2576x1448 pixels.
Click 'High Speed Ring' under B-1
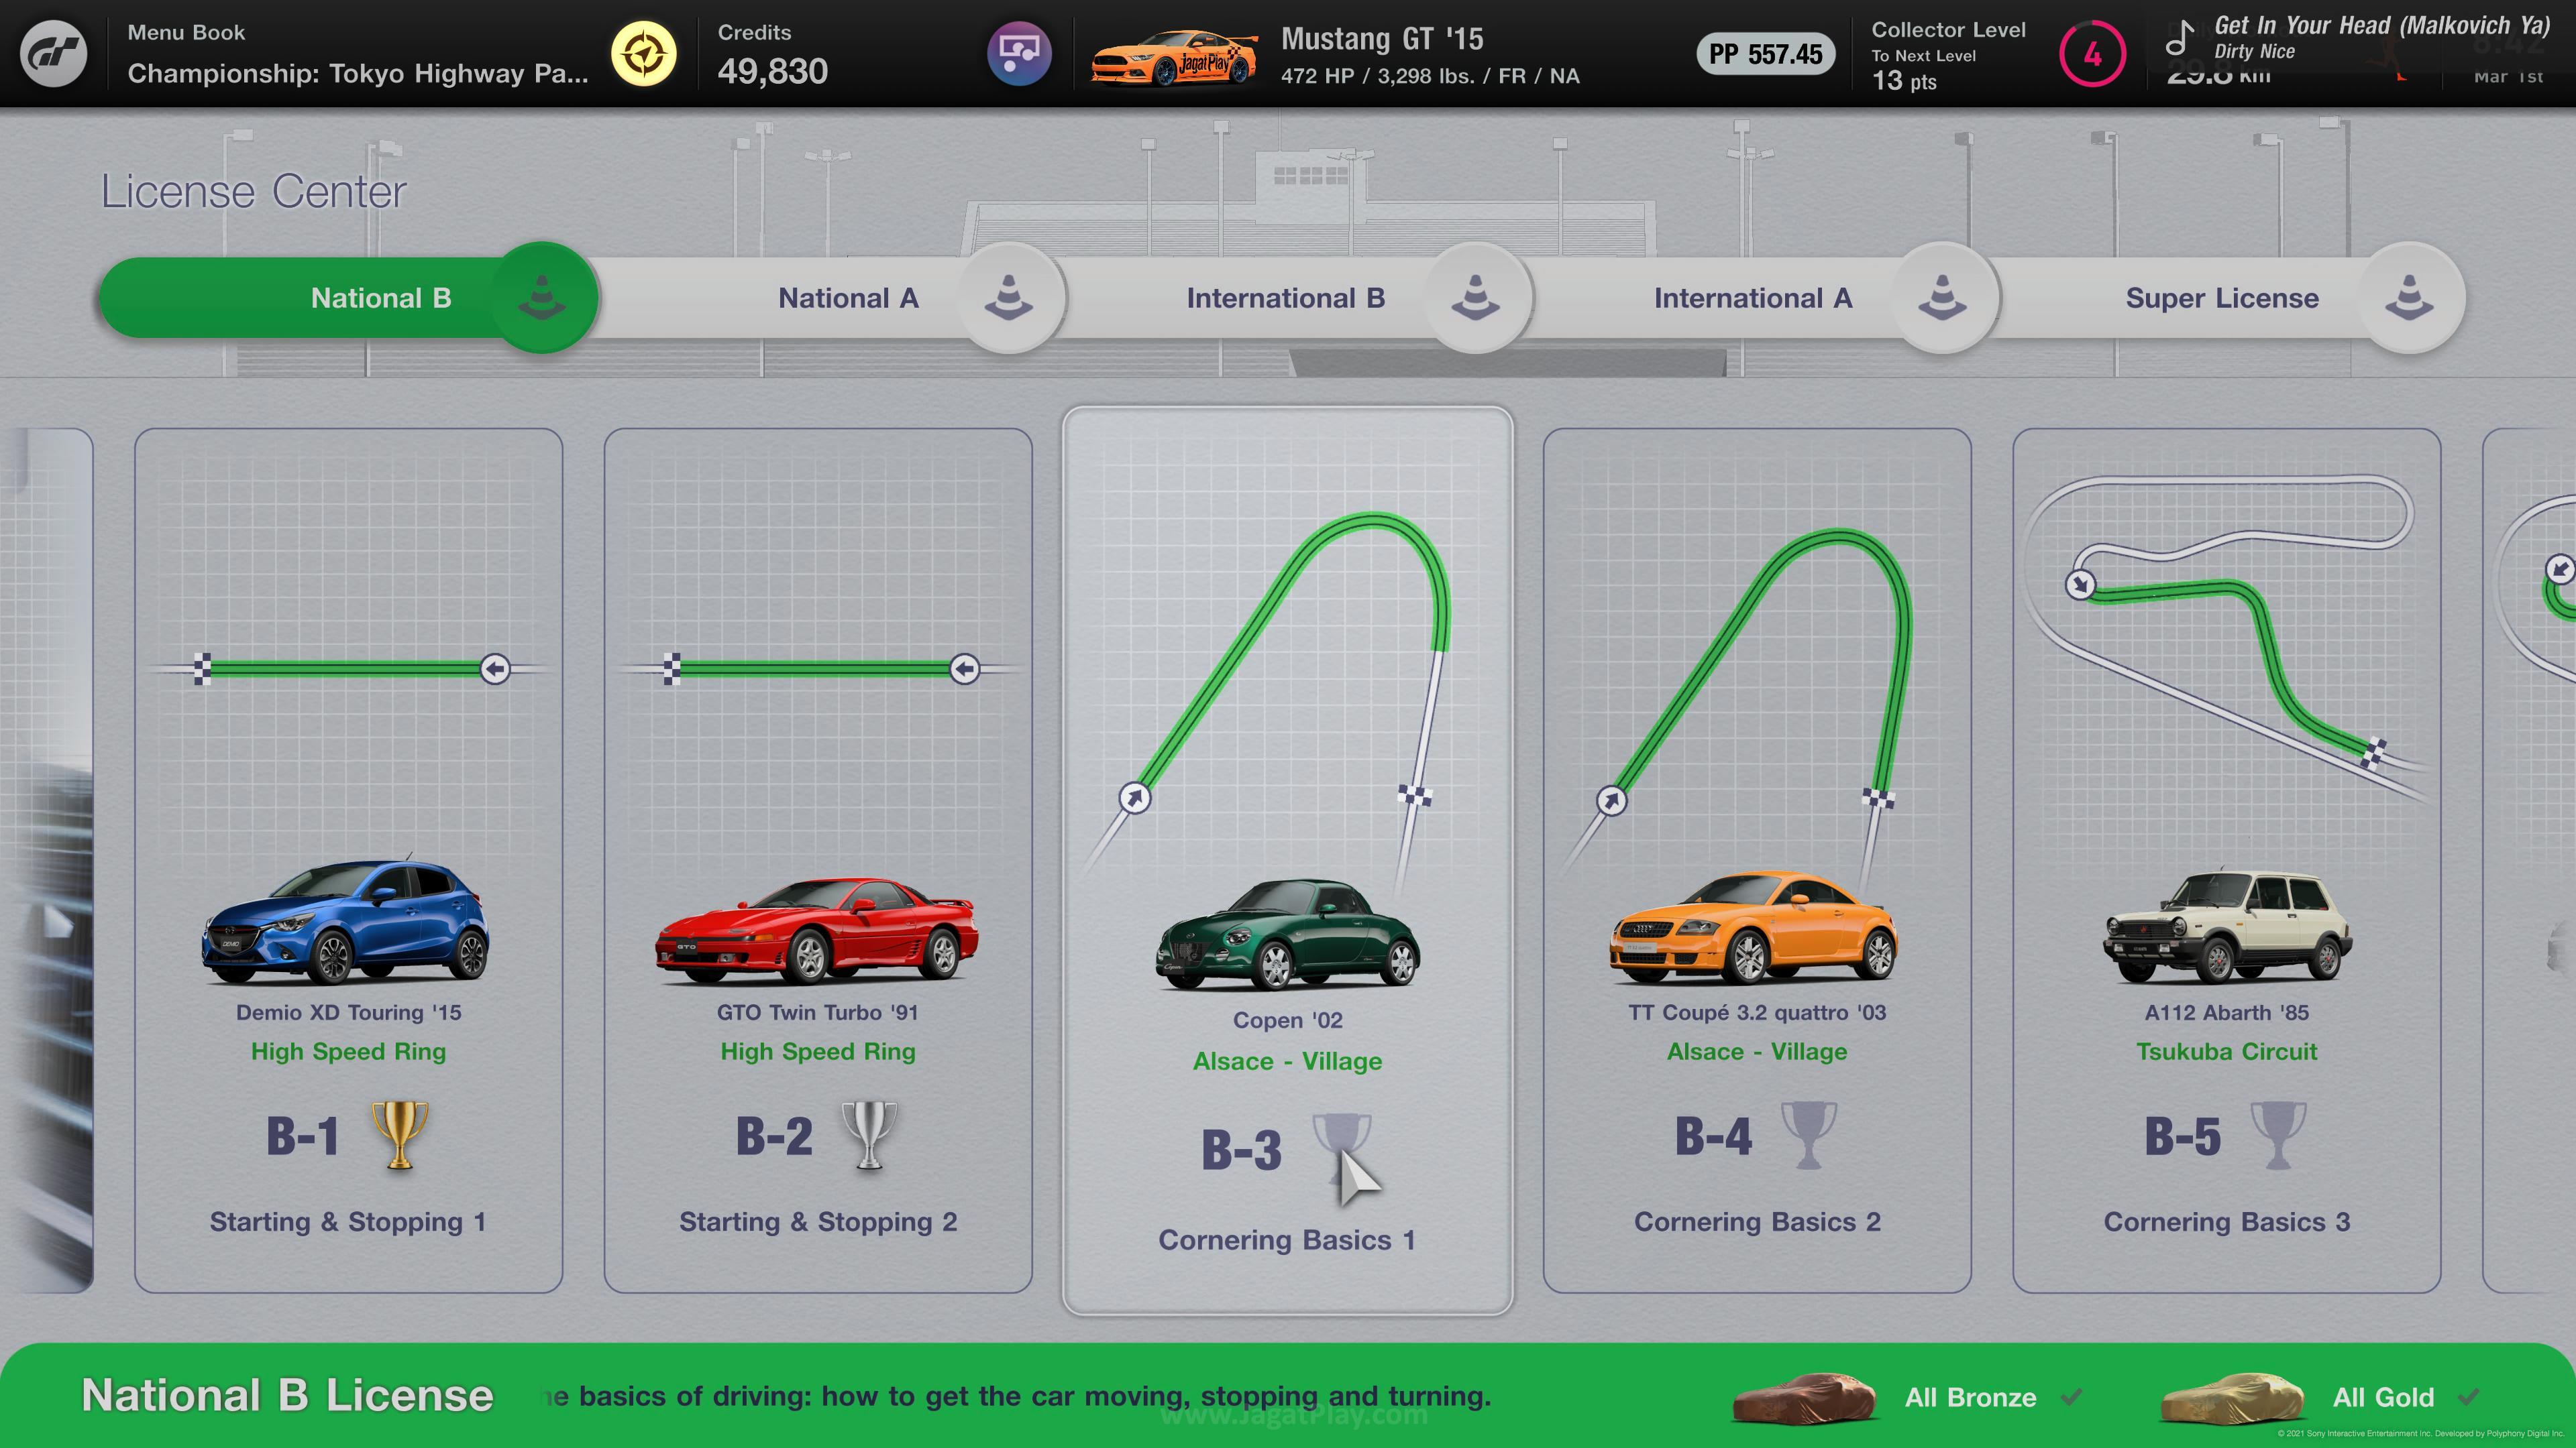[x=348, y=1051]
